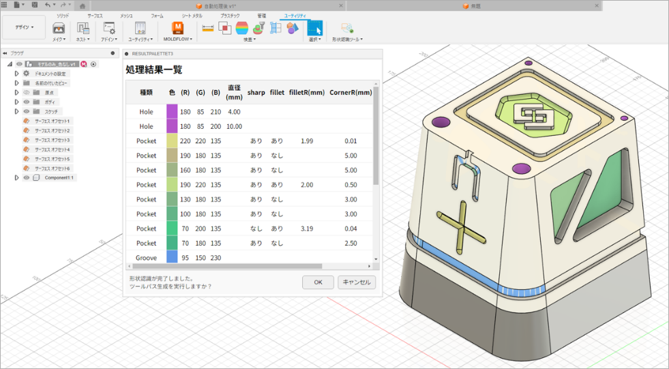Open the デザイン workspace dropdown

coord(23,28)
